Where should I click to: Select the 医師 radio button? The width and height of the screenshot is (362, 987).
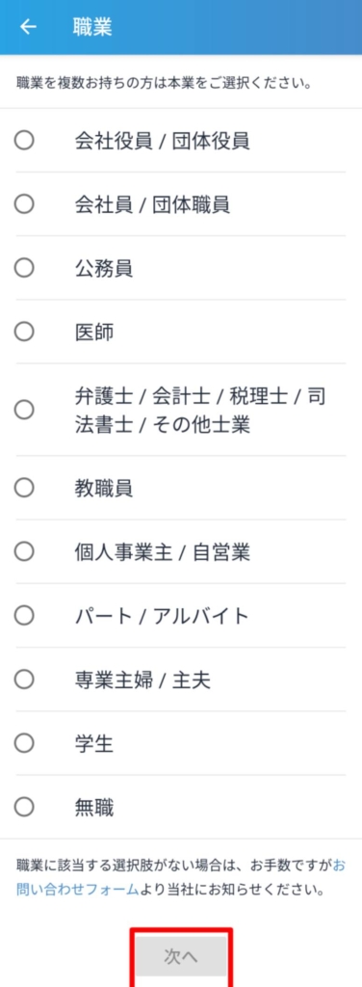(24, 332)
